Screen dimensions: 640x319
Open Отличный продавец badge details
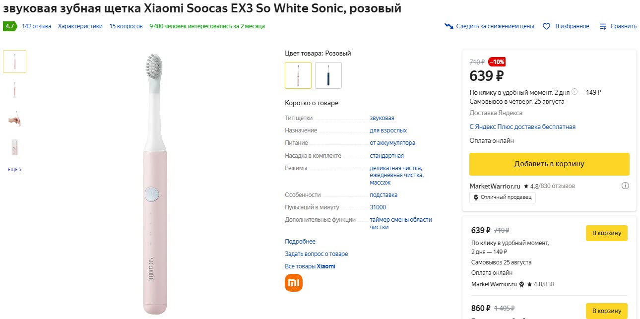coord(502,197)
